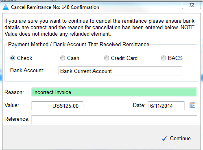The image size is (203, 150).
Task: Click into the empty Reference field
Action: tap(114, 120)
